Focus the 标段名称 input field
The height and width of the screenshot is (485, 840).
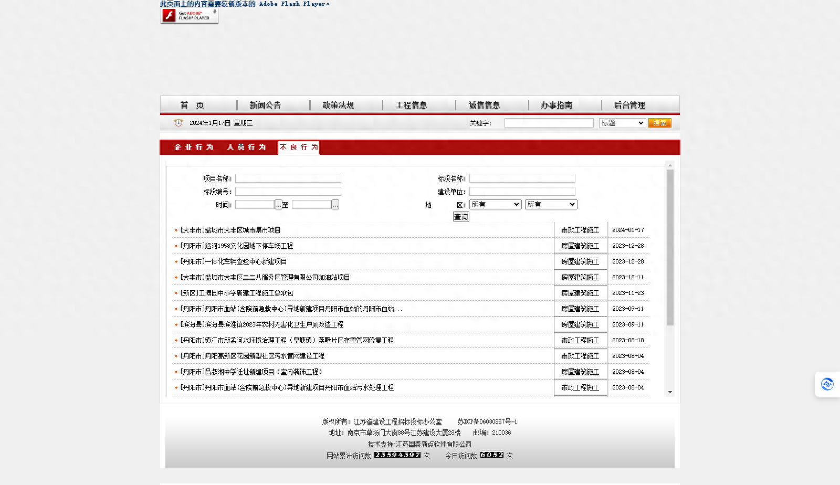[x=522, y=178]
